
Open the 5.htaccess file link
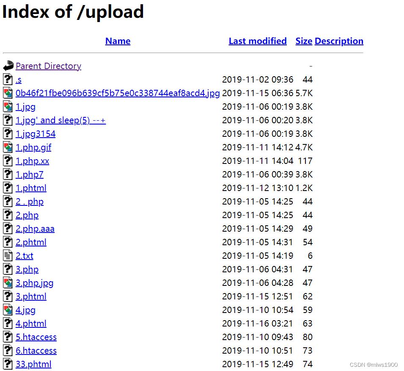36,337
